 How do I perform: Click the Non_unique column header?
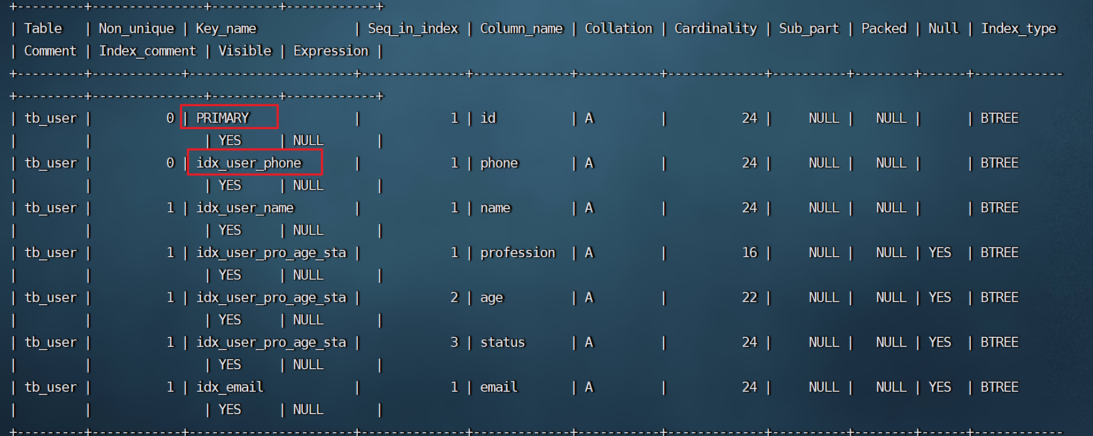point(136,29)
